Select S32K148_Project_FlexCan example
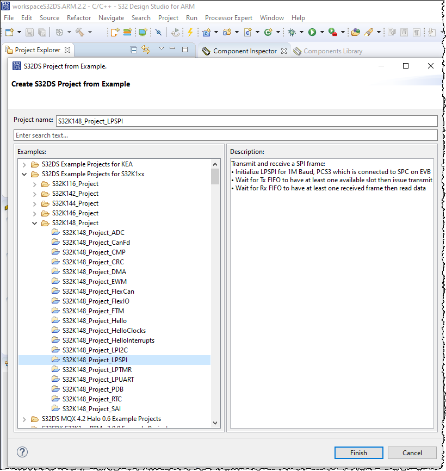Screen dimensions: 446x471 point(98,292)
